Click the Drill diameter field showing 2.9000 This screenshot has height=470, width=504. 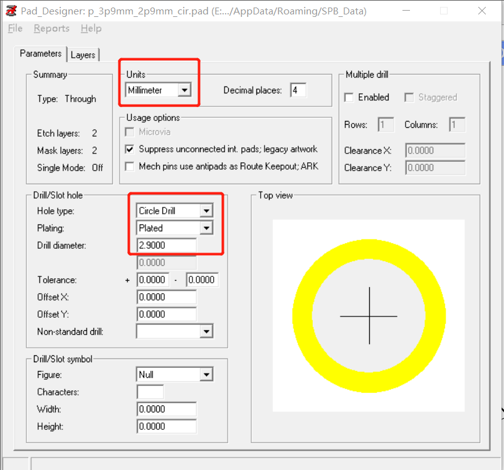pyautogui.click(x=167, y=246)
